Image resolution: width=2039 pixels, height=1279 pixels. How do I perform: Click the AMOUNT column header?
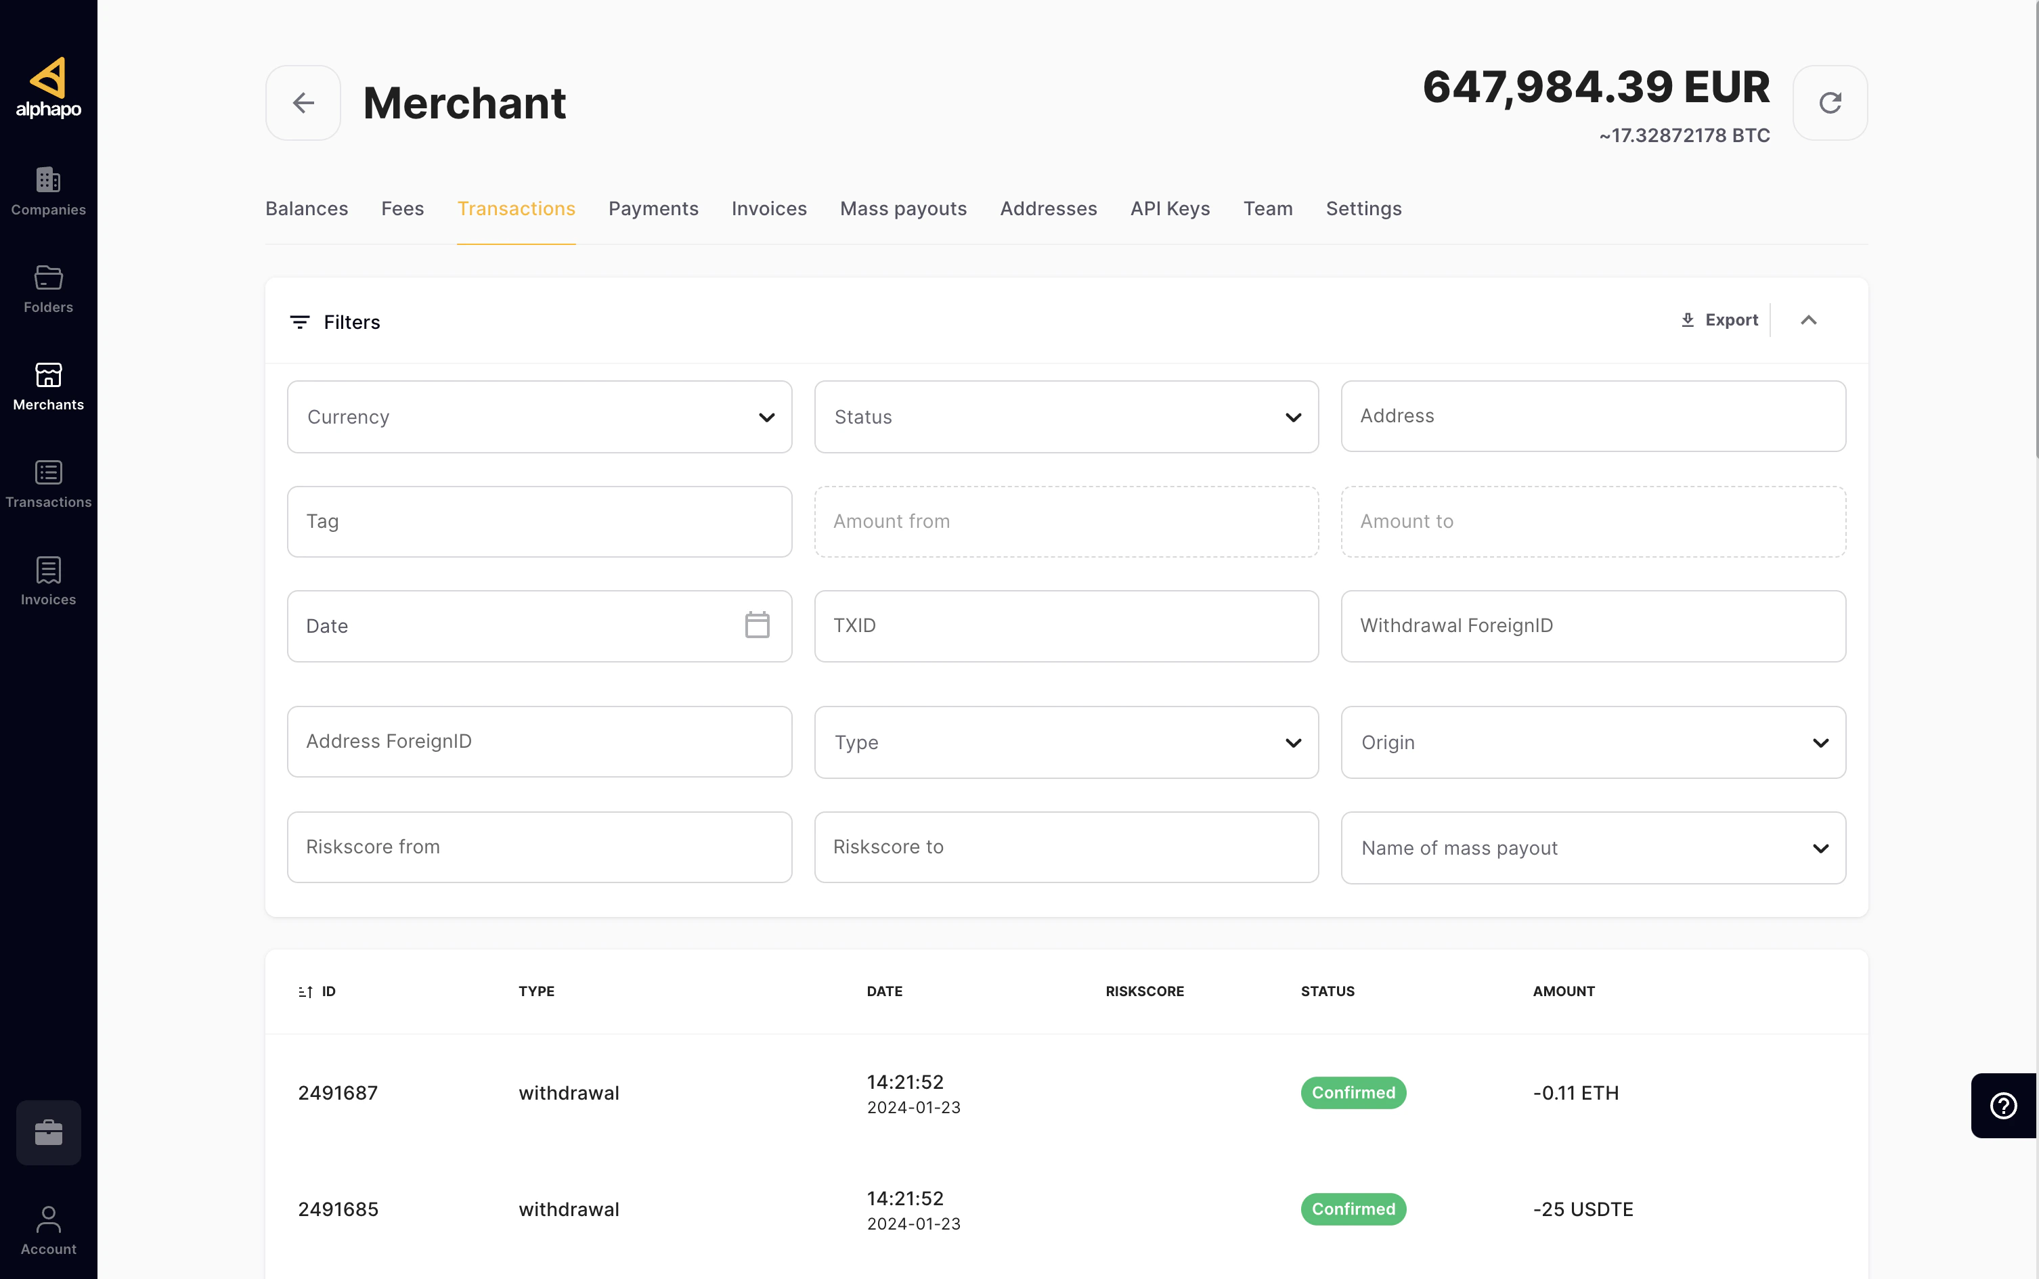(x=1564, y=991)
